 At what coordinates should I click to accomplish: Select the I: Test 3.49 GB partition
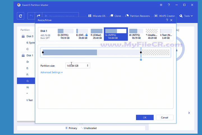(166, 34)
